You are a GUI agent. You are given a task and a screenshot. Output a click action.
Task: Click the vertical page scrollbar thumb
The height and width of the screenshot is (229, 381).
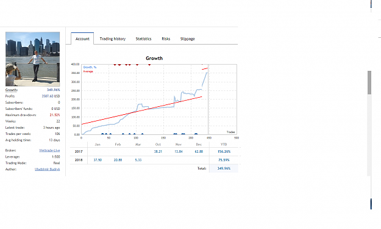point(369,82)
